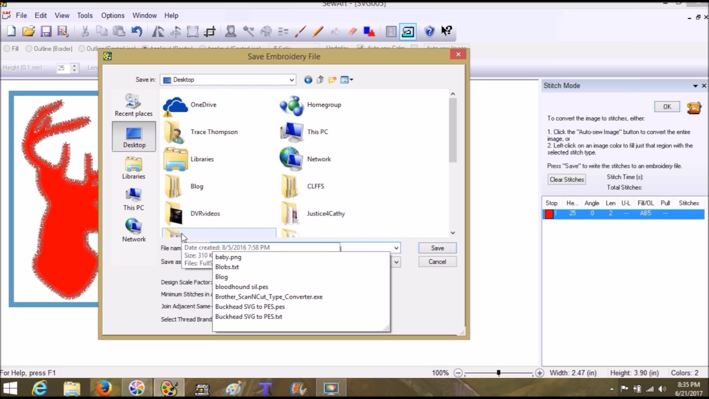Click the zoom slider handle
The height and width of the screenshot is (399, 709).
[x=499, y=373]
